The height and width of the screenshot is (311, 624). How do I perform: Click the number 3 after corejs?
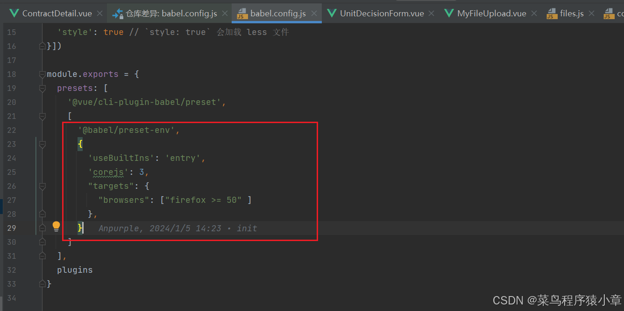(142, 172)
